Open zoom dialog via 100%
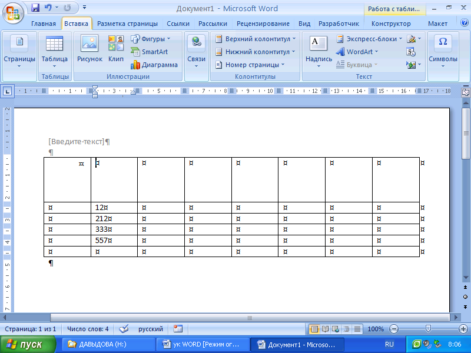Image resolution: width=471 pixels, height=353 pixels. (376, 329)
